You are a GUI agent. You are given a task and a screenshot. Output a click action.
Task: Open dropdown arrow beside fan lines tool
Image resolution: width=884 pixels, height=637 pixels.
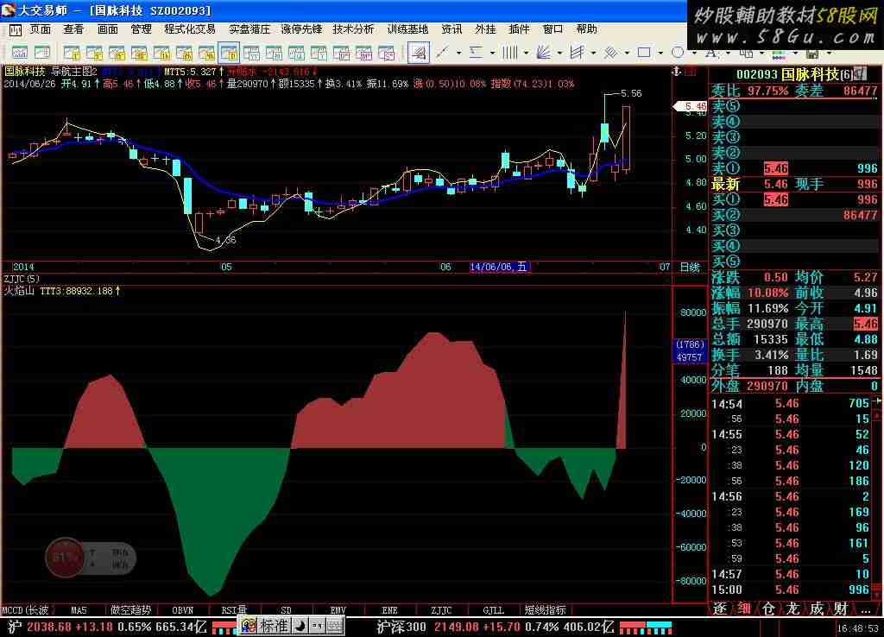[x=559, y=53]
